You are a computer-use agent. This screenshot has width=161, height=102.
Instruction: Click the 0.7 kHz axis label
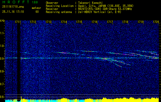pos(2,84)
